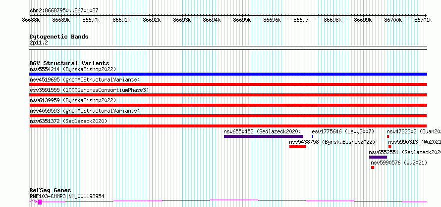Click the nsv6351372 (Sedlazeck2020) label

pyautogui.click(x=68, y=121)
